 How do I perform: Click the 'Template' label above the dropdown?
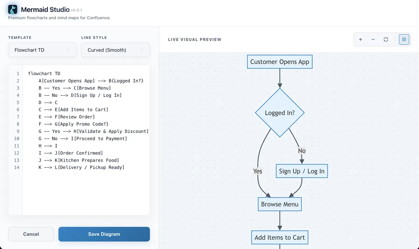pos(20,37)
